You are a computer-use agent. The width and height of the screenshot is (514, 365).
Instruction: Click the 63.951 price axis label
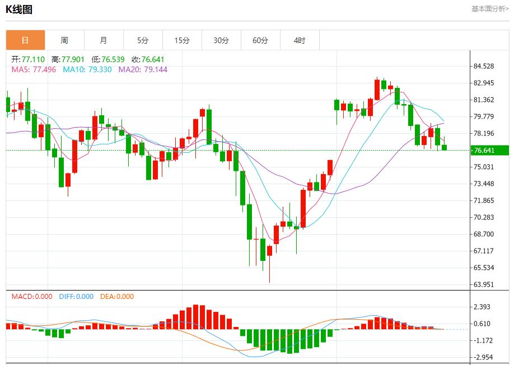click(x=484, y=284)
